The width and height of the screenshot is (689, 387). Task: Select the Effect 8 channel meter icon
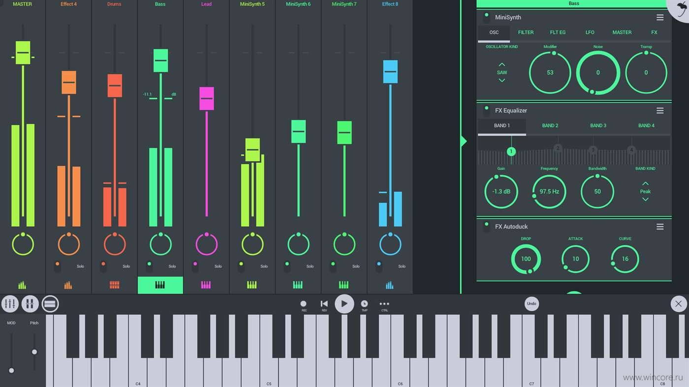pos(390,285)
